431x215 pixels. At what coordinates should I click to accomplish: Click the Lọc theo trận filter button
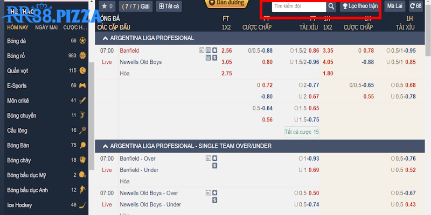point(359,6)
